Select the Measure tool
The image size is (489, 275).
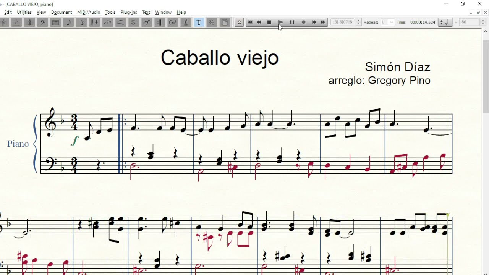pos(55,23)
